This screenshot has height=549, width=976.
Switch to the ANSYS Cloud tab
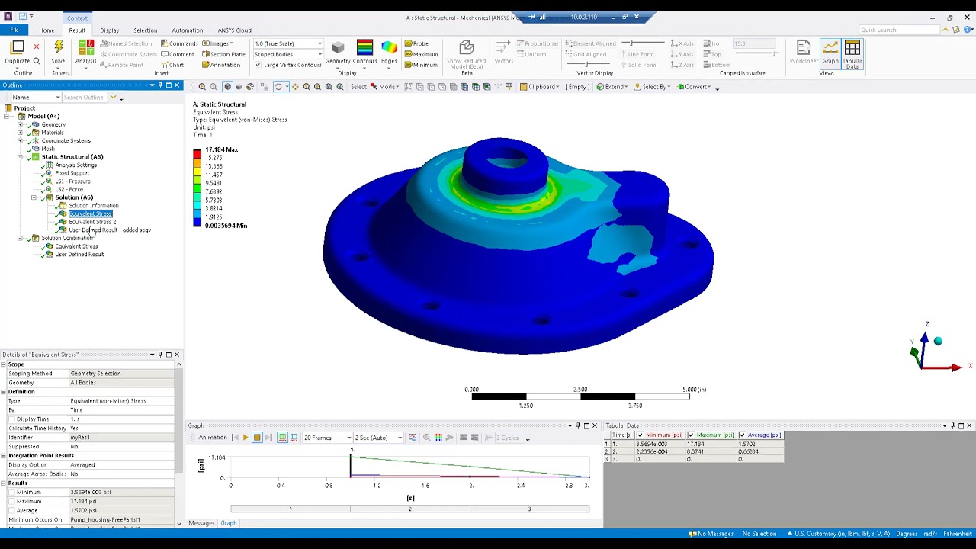[234, 30]
